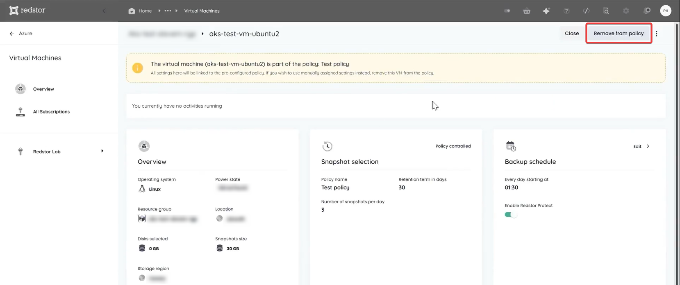Toggle Enable Redstor Protect switch
Screen dimensions: 680x285
(x=511, y=215)
